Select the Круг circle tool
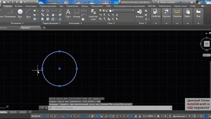 20,14
